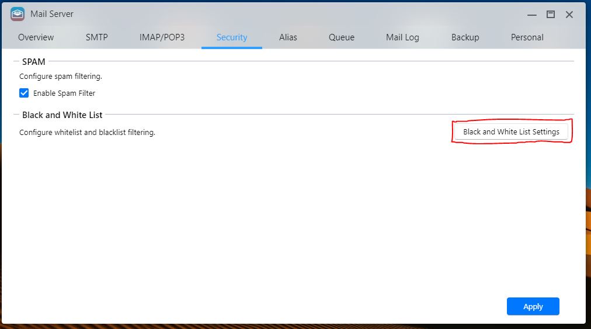Close the Mail Server window
This screenshot has width=591, height=329.
tap(569, 15)
